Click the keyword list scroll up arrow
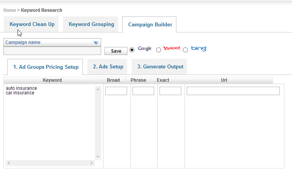Screen dimensions: 292x178 pos(98,89)
